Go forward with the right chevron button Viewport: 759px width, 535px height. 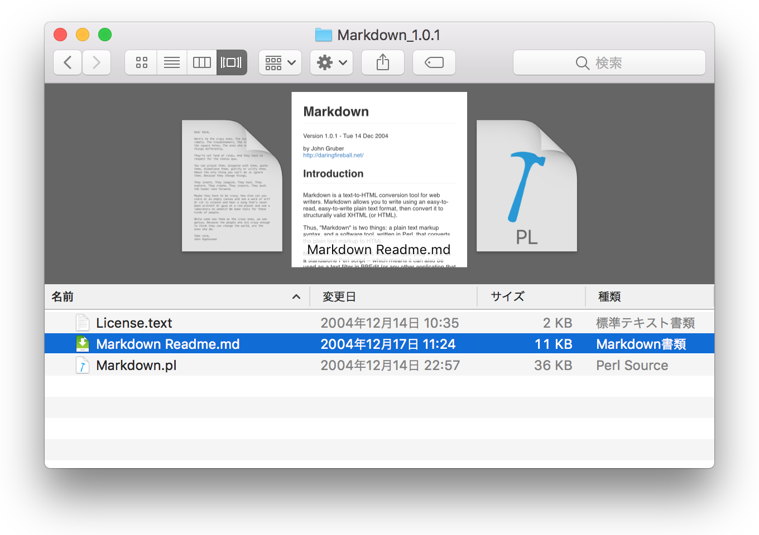coord(97,62)
